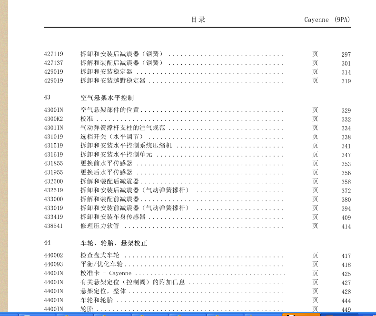Click code '440002'
Image resolution: width=376 pixels, height=316 pixels.
pos(53,256)
